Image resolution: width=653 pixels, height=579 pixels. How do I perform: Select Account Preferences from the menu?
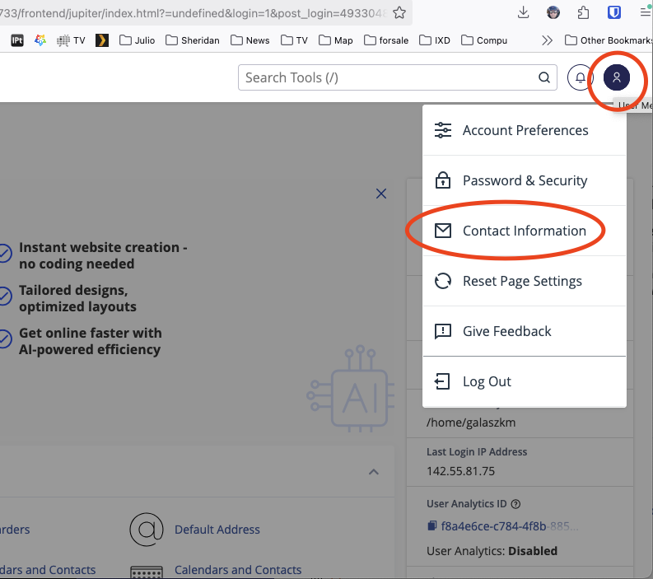pyautogui.click(x=525, y=130)
